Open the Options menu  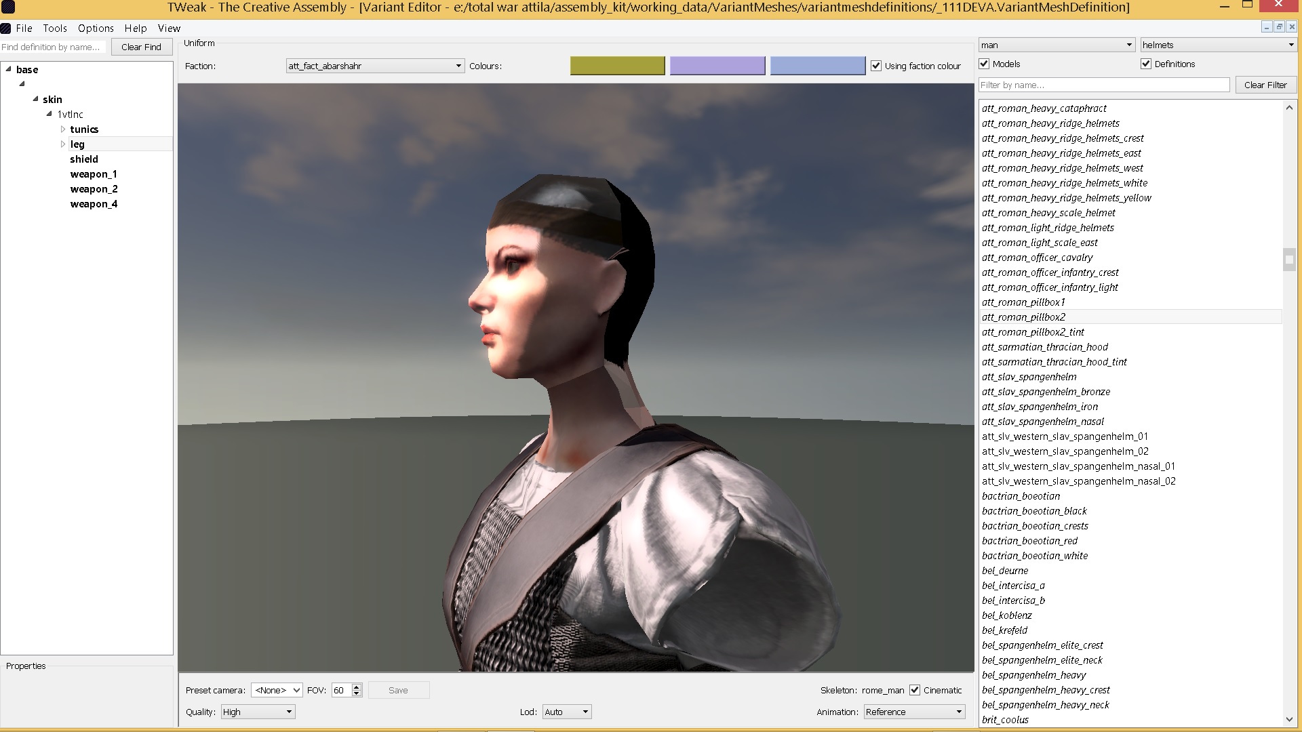(x=96, y=28)
